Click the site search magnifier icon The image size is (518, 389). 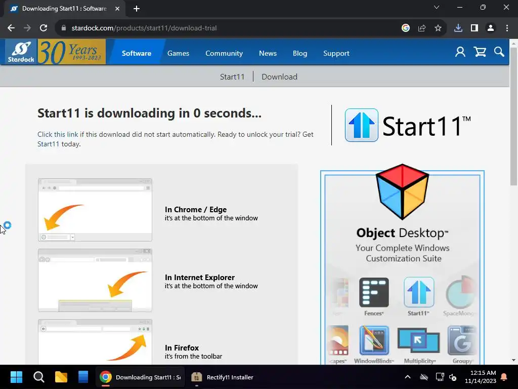(499, 52)
